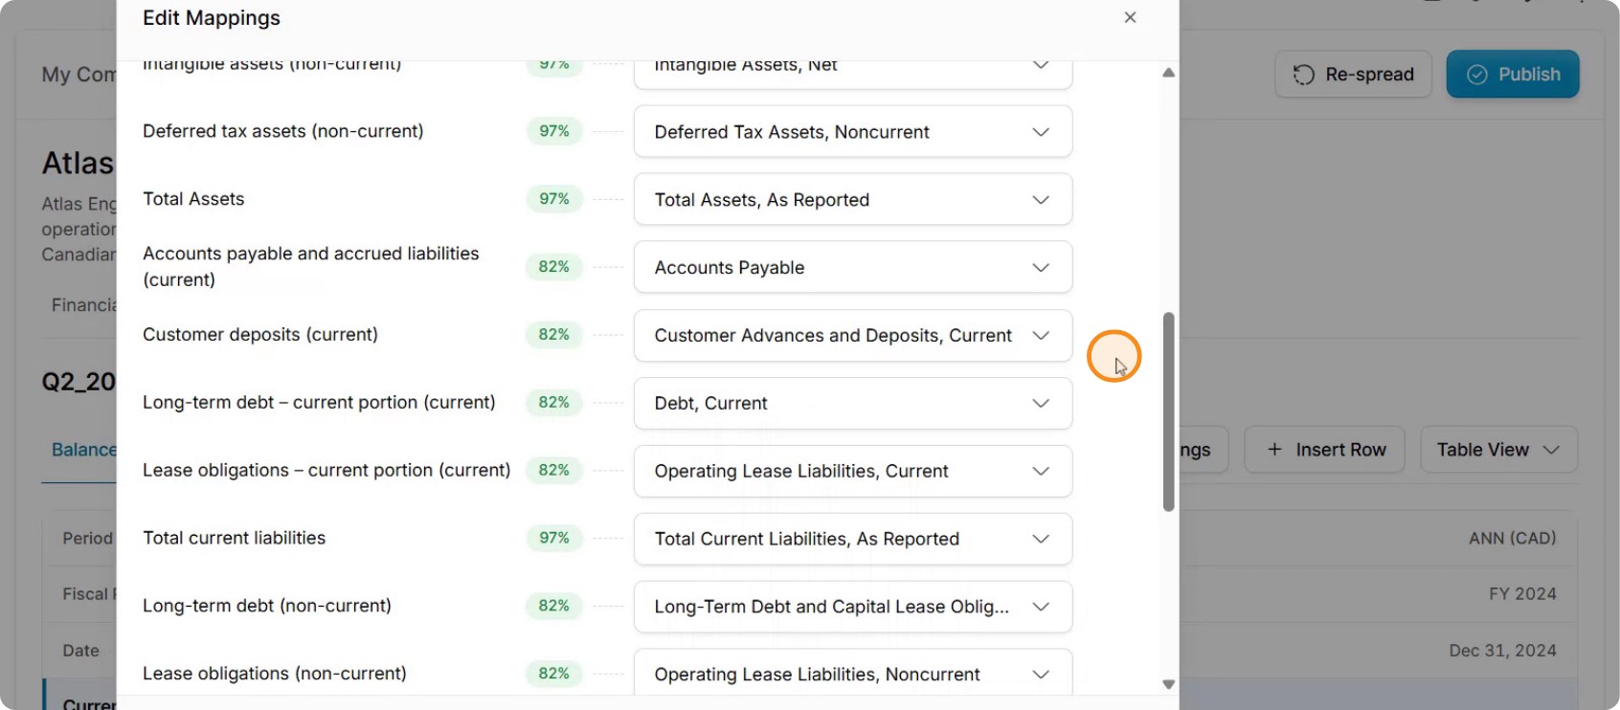Click 'Long-term debt (non-current)' label
Viewport: 1620px width, 710px height.
pyautogui.click(x=267, y=606)
